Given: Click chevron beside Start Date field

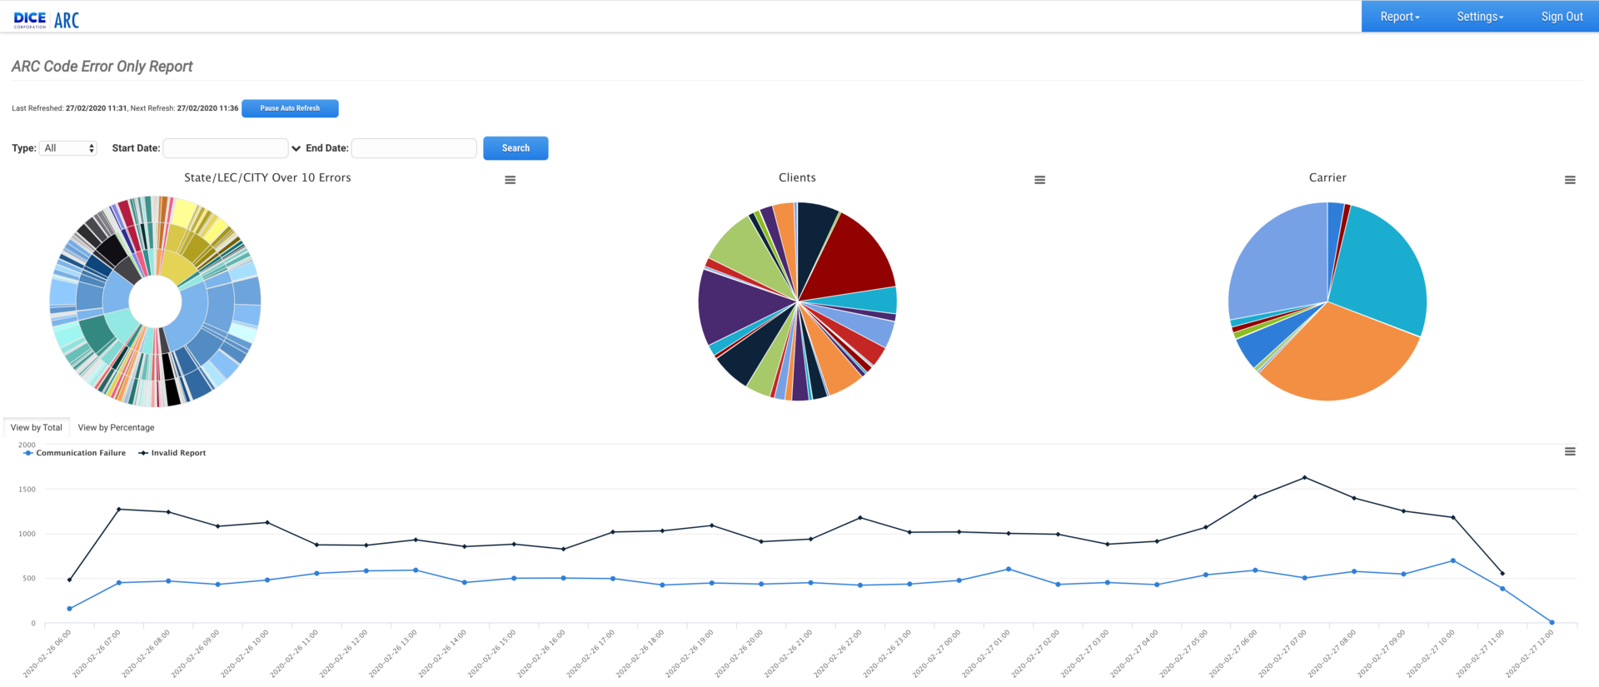Looking at the screenshot, I should coord(296,148).
